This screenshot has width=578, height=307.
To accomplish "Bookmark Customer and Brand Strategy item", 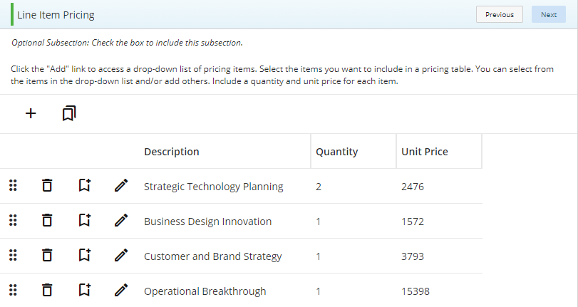I will click(x=85, y=255).
